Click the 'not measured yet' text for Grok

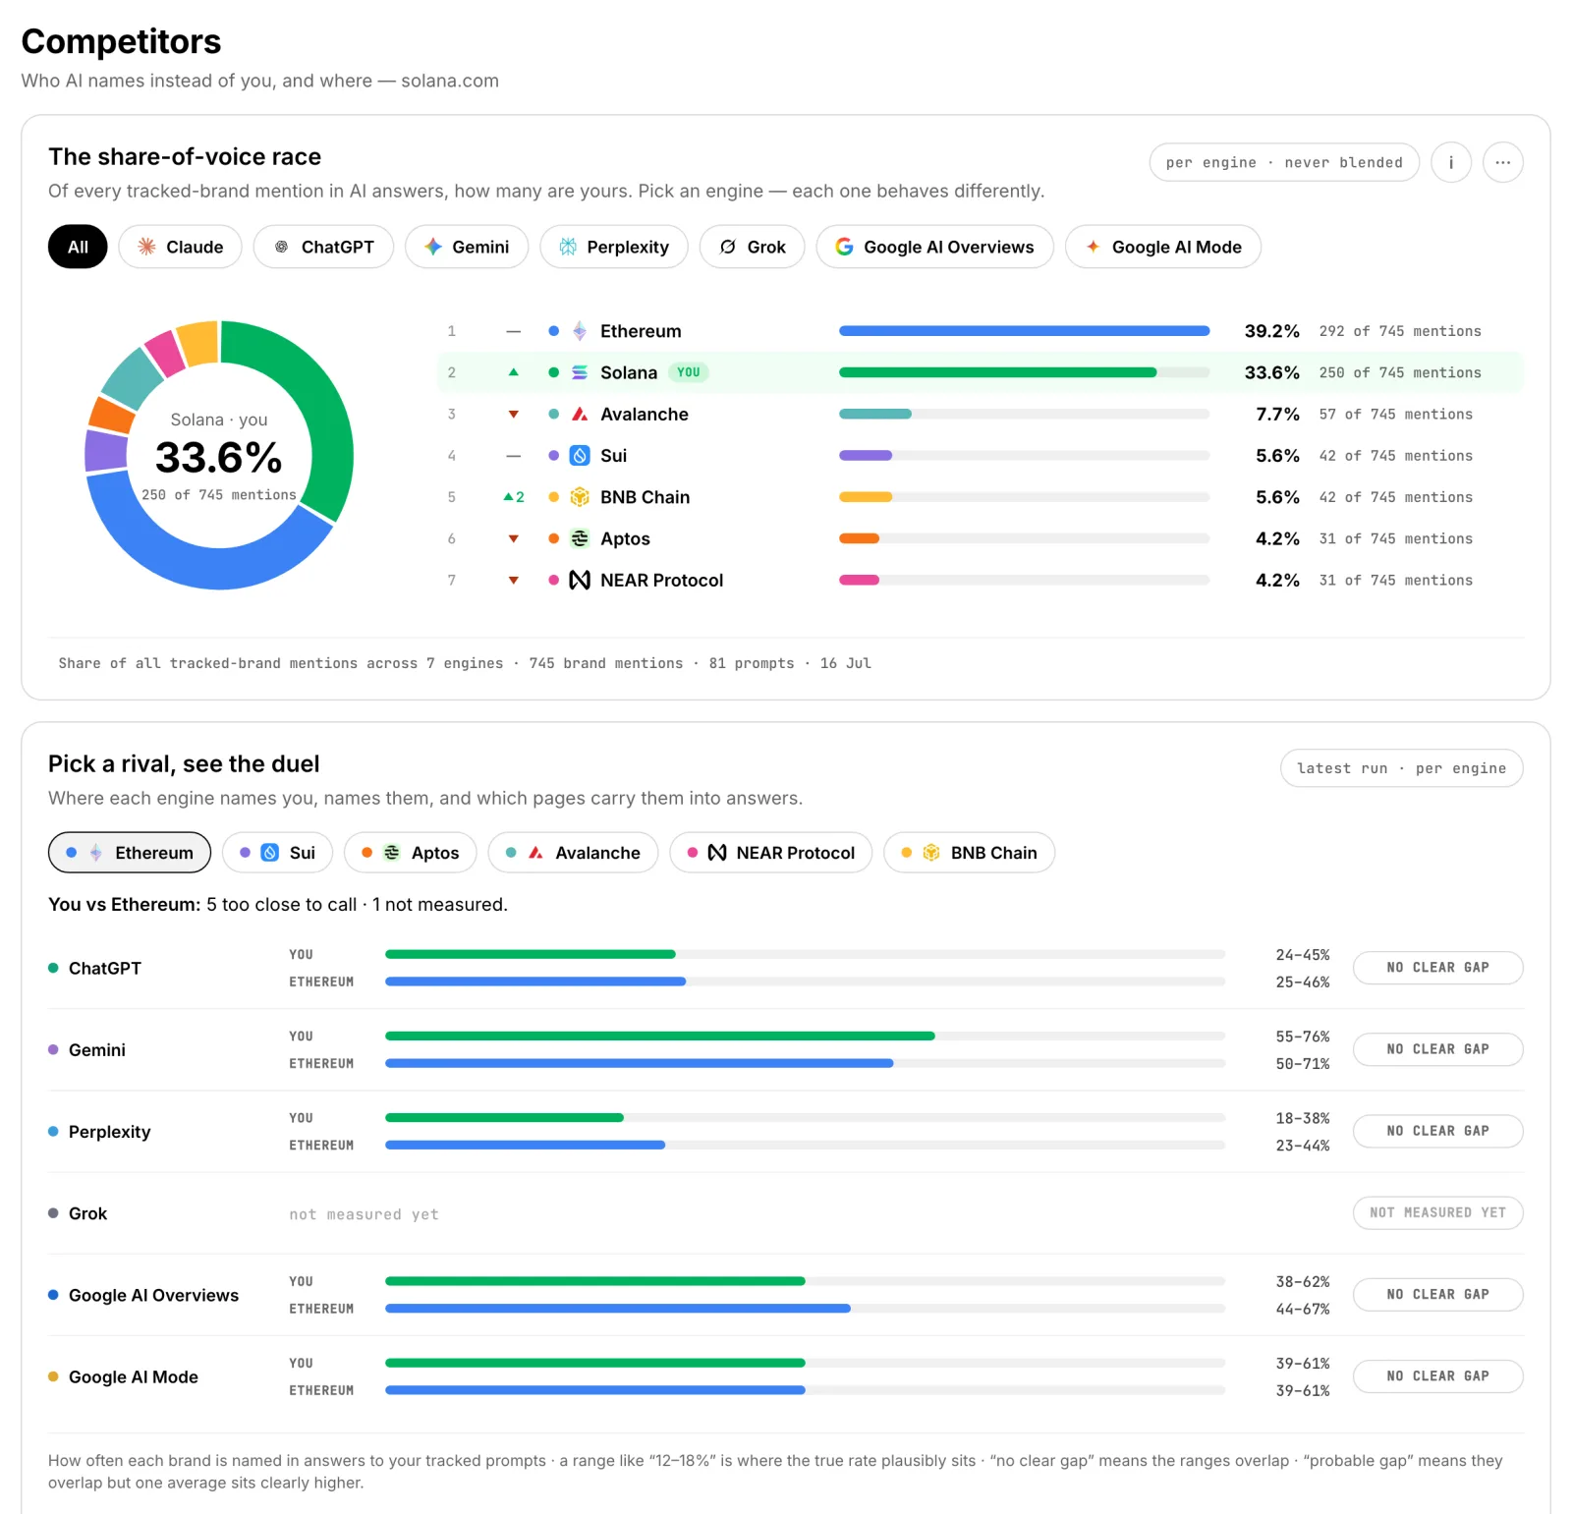pos(364,1214)
